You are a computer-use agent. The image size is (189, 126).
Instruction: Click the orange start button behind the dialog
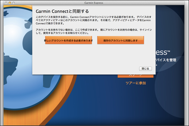(135, 76)
